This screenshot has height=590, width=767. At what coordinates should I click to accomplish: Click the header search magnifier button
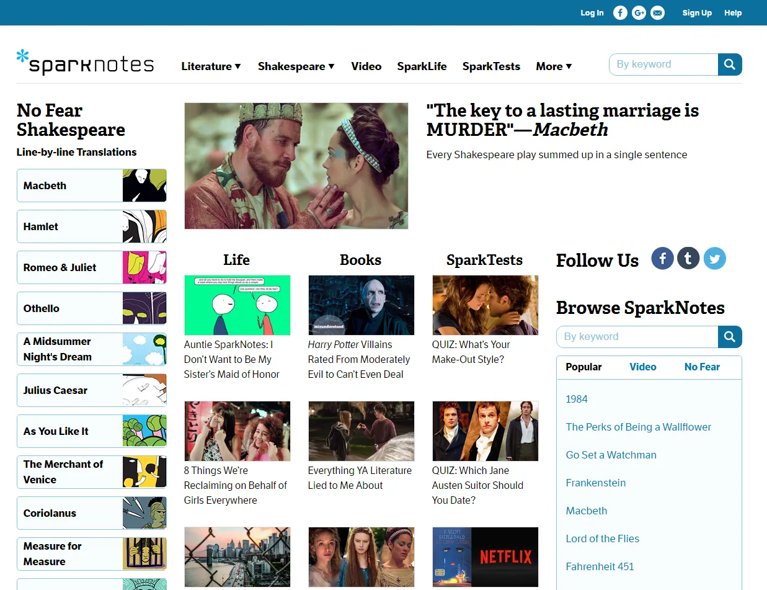[730, 65]
